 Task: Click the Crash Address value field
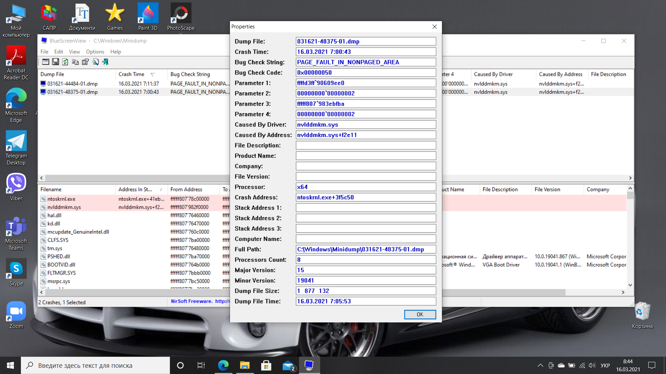click(x=366, y=197)
